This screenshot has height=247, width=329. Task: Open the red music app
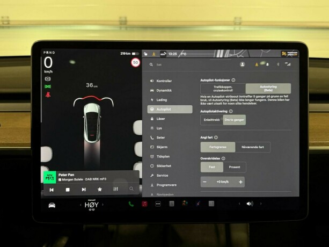(144, 204)
